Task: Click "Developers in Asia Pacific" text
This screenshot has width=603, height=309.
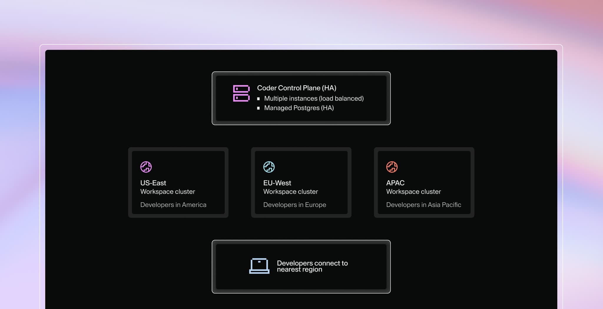Action: tap(423, 205)
